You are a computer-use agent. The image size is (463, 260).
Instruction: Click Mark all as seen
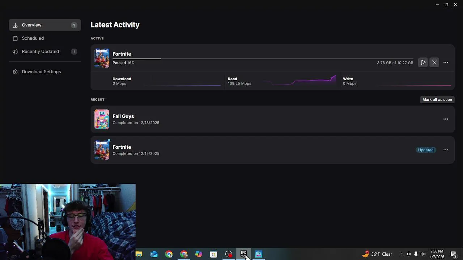pyautogui.click(x=437, y=100)
